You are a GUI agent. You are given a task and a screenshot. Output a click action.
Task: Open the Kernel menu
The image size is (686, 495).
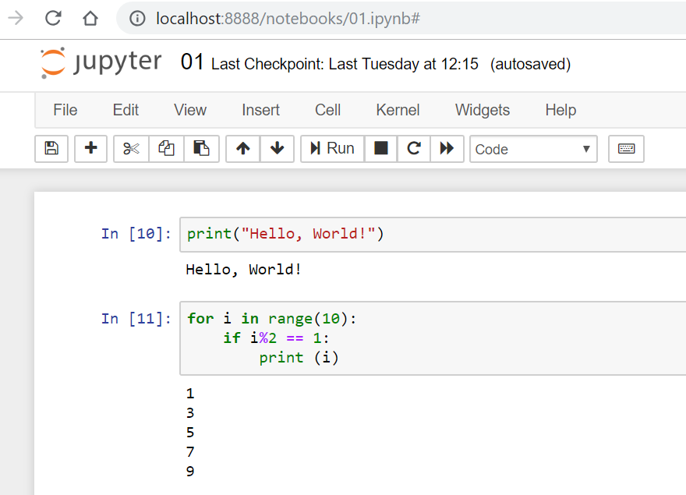pyautogui.click(x=398, y=110)
